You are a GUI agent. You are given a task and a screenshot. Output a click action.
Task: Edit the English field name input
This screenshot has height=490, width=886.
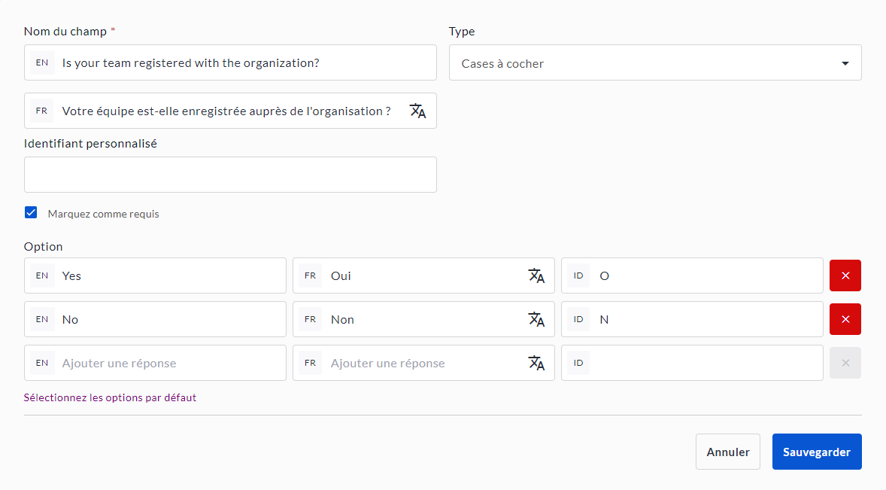coord(244,63)
